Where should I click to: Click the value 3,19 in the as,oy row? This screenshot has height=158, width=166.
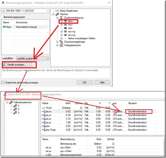pos(68,119)
